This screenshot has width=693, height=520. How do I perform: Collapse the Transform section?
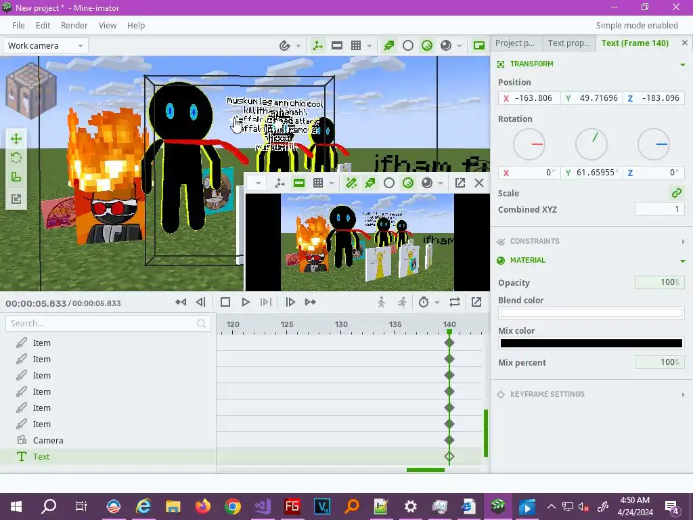point(683,64)
